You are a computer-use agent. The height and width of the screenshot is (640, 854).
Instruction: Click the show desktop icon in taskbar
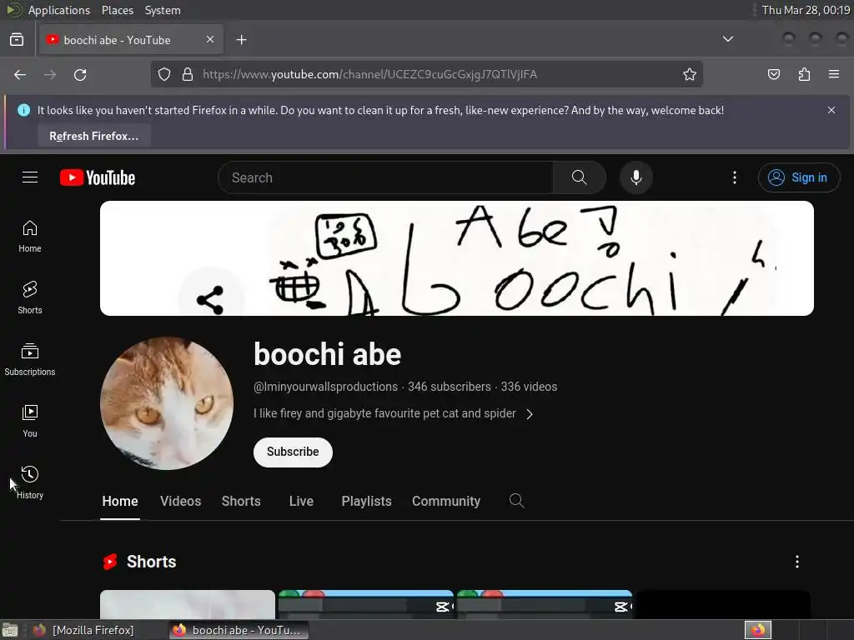click(10, 630)
